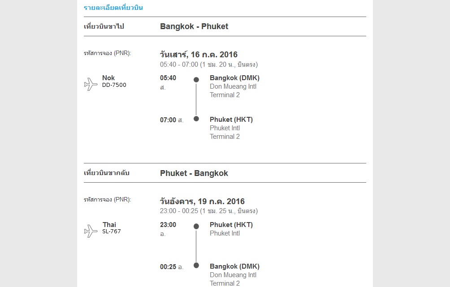This screenshot has width=450, height=287.
Task: Click the departure dot next to 23:00
Action: pyautogui.click(x=196, y=227)
